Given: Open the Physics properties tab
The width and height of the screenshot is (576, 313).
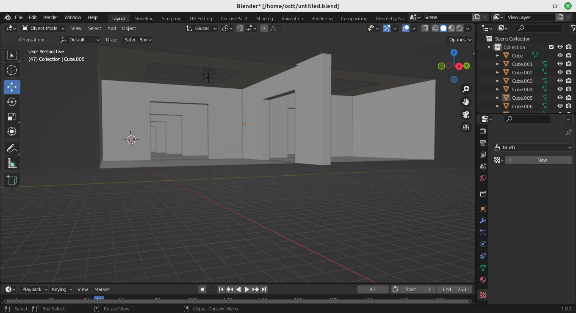Looking at the screenshot, I should [482, 244].
